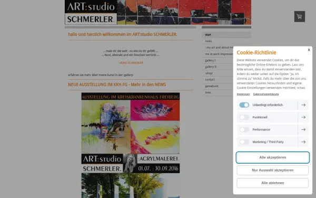This screenshot has width=316, height=198.
Task: Click the Alle akzeptieren button
Action: pos(273,157)
